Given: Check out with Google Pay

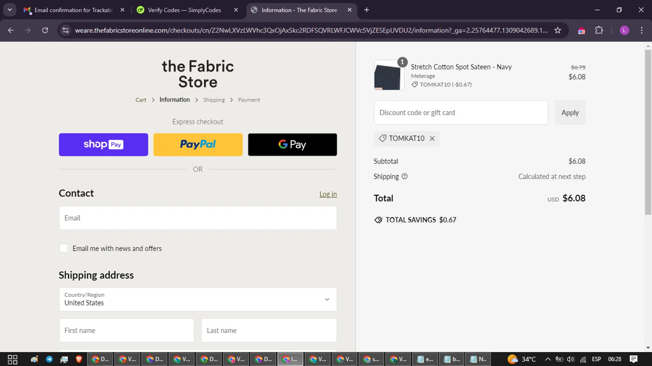Looking at the screenshot, I should click(293, 145).
